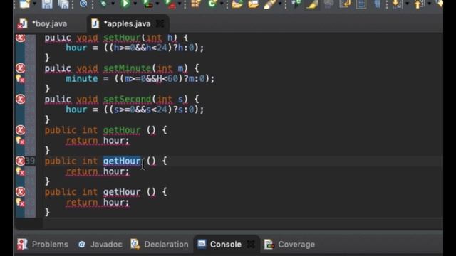Close the apples.java editor tab

coord(160,23)
